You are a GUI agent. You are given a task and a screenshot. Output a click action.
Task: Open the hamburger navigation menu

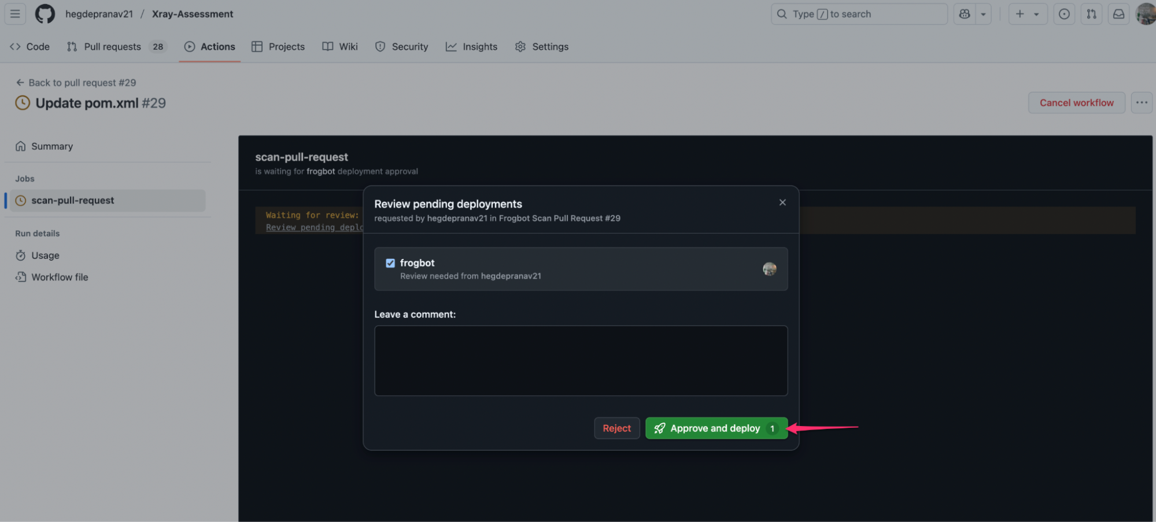[15, 14]
